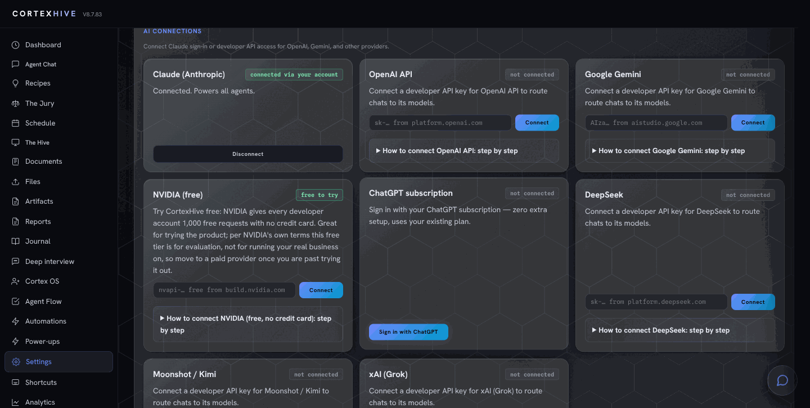Disconnect the Claude (Anthropic) account
This screenshot has height=408, width=810.
(x=248, y=154)
